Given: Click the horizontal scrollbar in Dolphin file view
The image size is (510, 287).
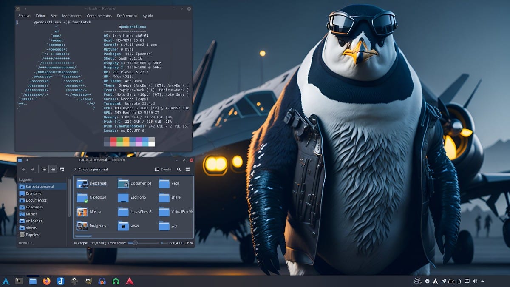Looking at the screenshot, I should (83, 236).
